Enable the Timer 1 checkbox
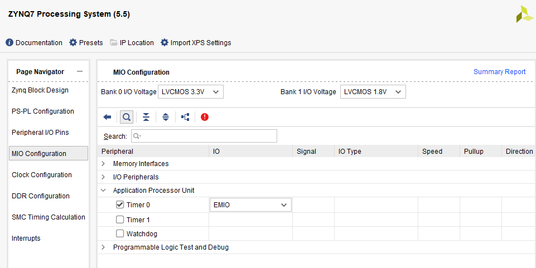This screenshot has width=536, height=268. (x=120, y=220)
